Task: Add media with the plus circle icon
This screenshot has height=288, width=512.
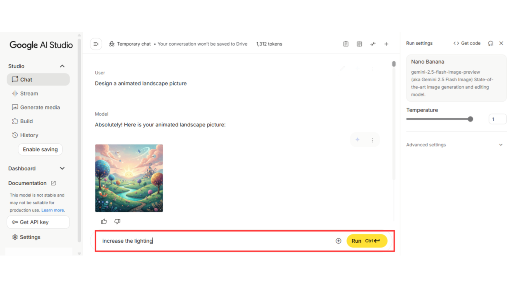Action: (x=338, y=241)
